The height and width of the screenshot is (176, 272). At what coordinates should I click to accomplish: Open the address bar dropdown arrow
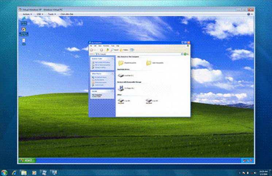[182, 54]
